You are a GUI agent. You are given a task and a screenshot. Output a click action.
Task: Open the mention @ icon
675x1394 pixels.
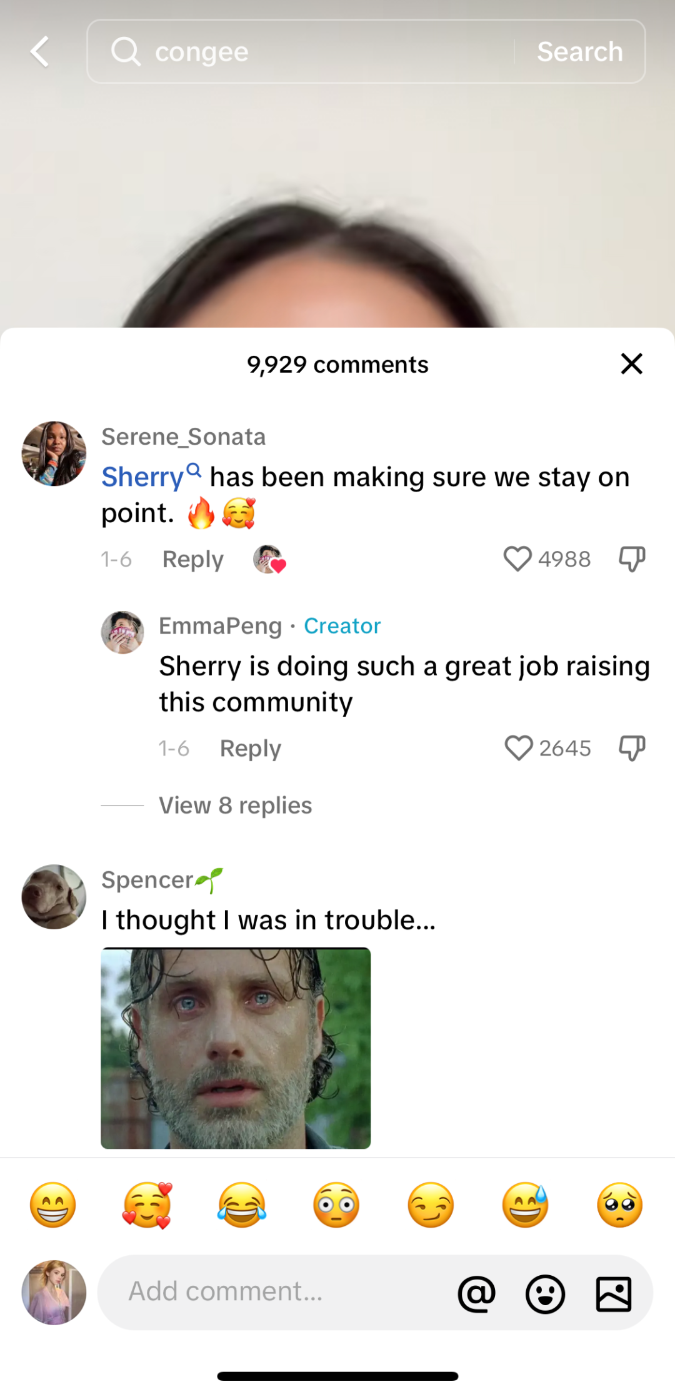477,1293
